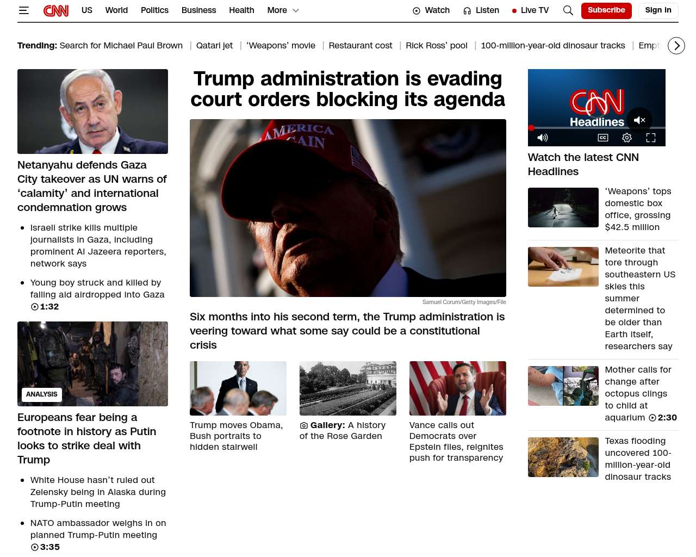
Task: Expand the More dropdown in navigation
Action: coord(283,10)
